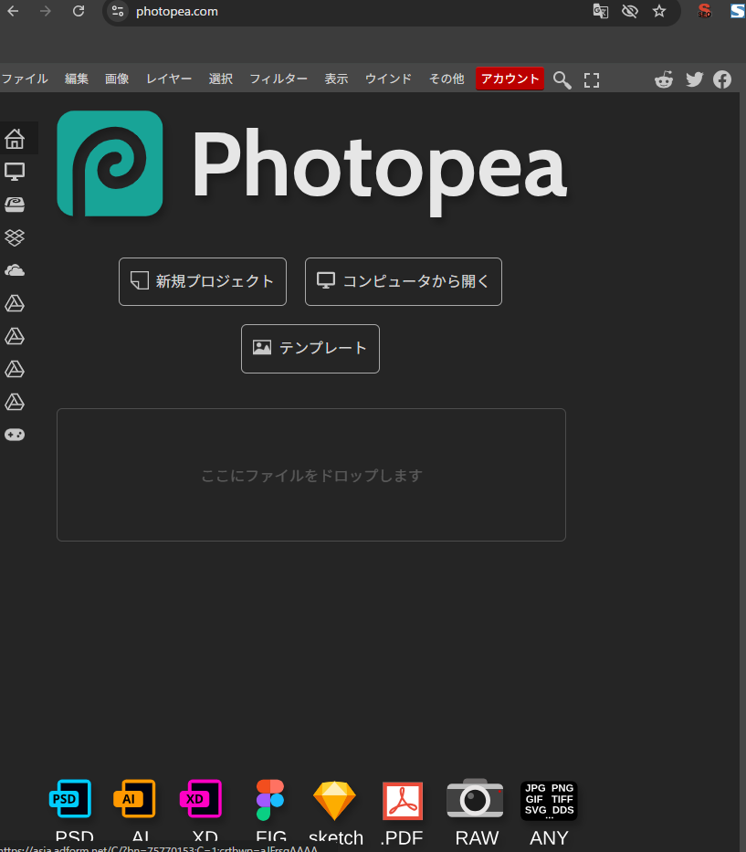Open the 画像 menu
Image resolution: width=746 pixels, height=852 pixels.
[117, 79]
